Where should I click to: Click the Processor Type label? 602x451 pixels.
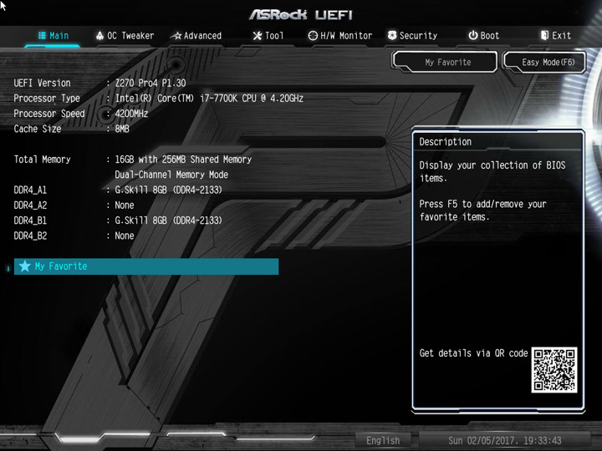(x=47, y=99)
